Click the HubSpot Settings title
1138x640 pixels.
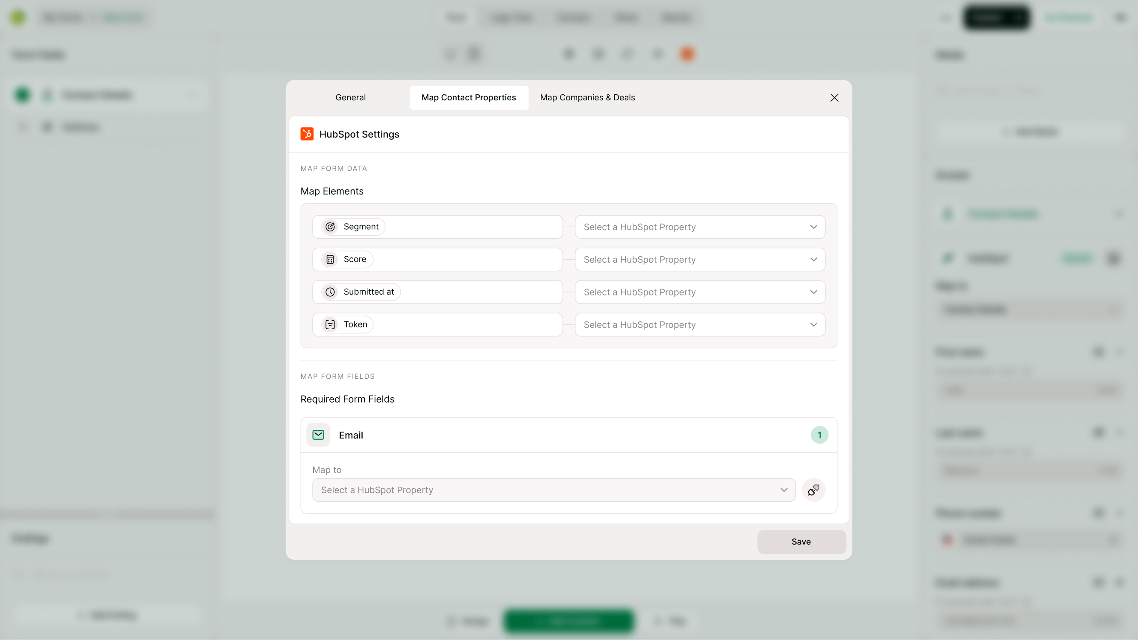(x=359, y=134)
